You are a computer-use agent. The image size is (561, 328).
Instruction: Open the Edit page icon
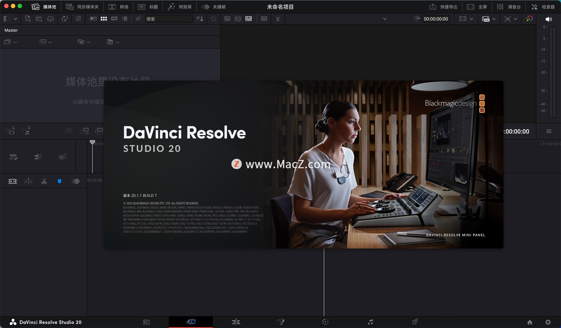tap(236, 322)
